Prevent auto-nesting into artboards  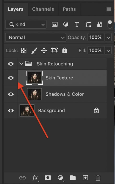(54, 50)
